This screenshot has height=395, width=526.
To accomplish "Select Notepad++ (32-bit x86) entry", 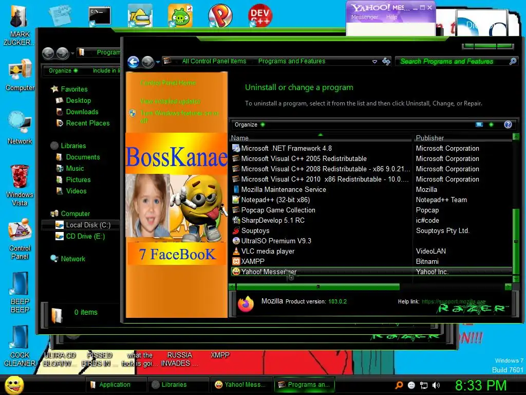I will click(x=371, y=200).
